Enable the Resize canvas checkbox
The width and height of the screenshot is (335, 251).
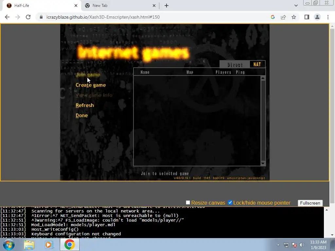click(188, 203)
